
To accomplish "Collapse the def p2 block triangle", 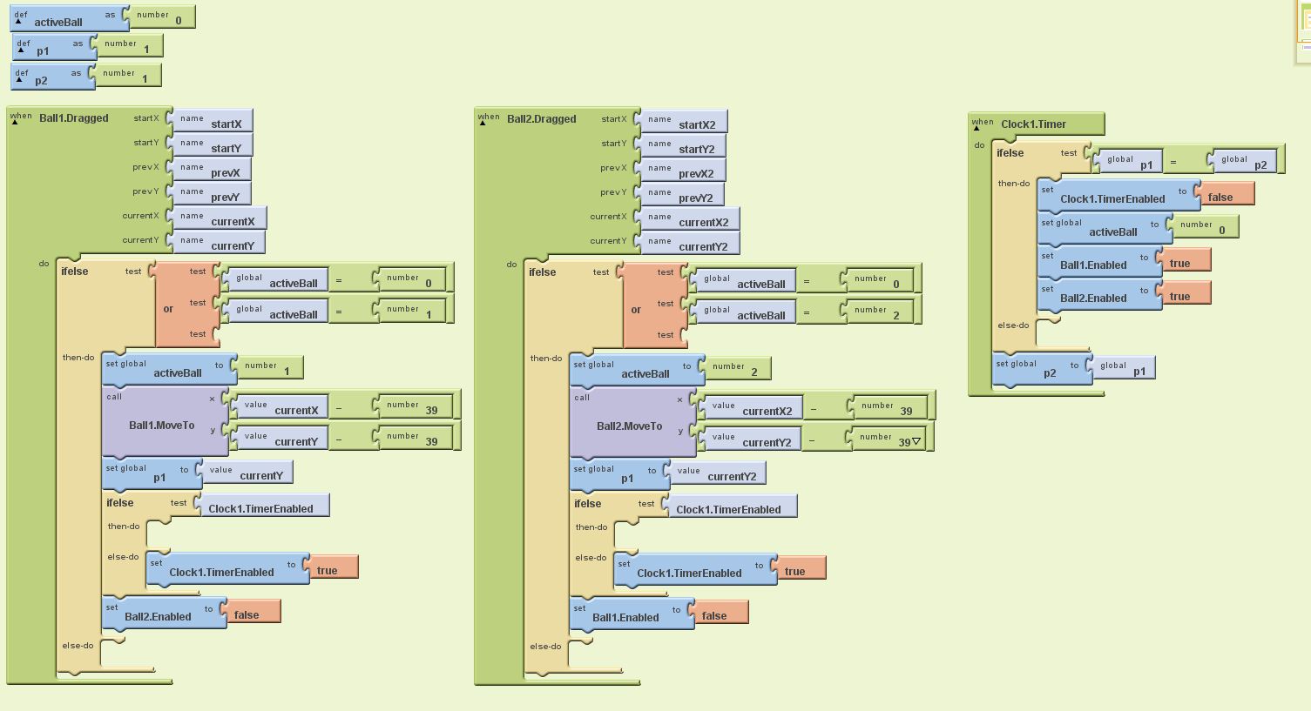I will [20, 80].
